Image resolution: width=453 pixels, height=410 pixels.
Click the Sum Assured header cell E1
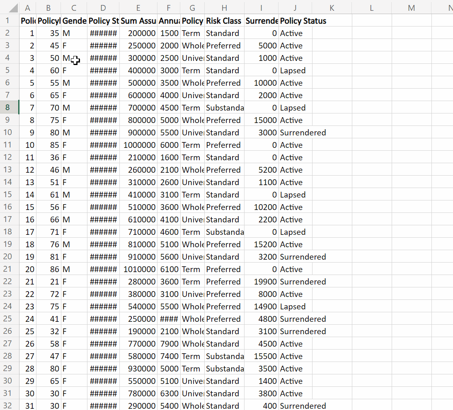[x=138, y=21]
